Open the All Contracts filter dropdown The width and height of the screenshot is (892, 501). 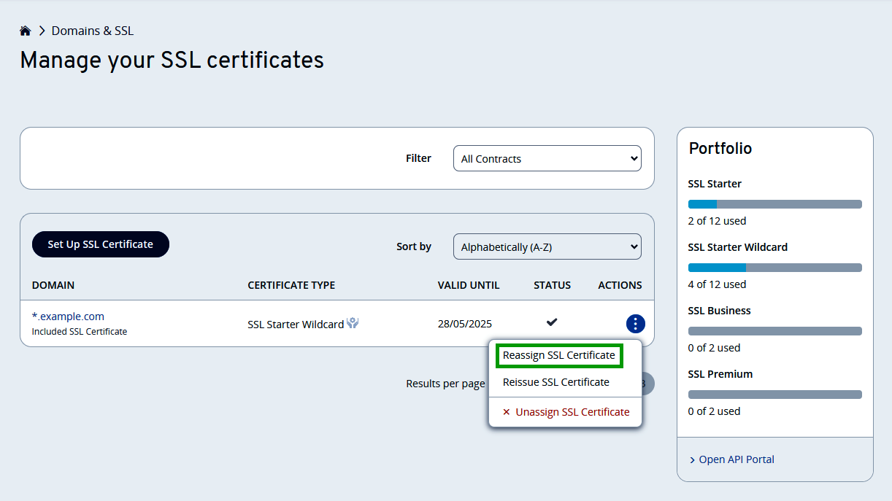[547, 158]
